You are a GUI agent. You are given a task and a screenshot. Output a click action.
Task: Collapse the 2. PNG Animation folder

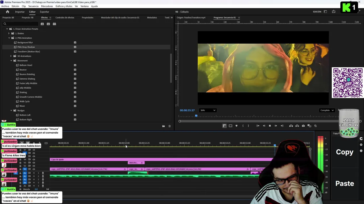tap(9, 38)
